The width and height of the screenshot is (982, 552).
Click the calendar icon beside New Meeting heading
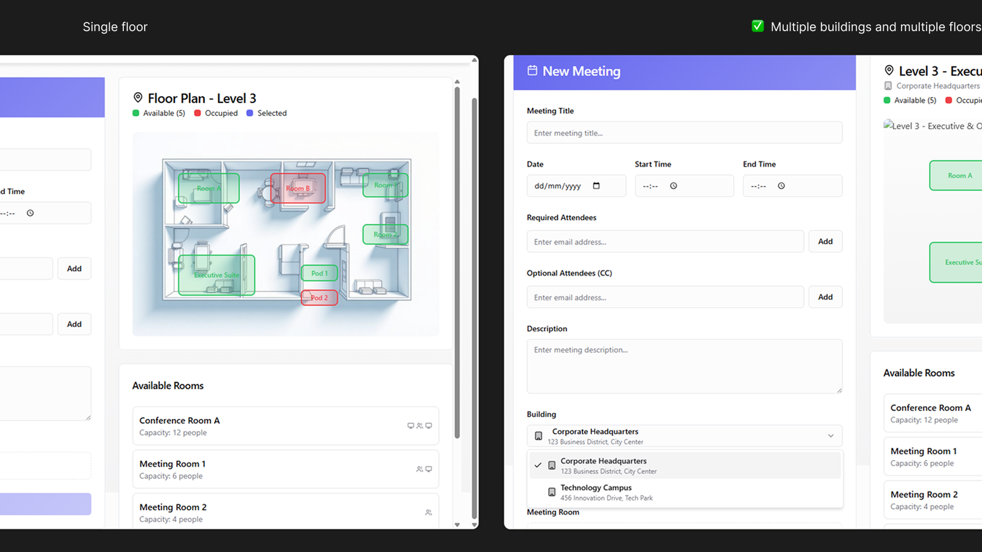click(532, 71)
